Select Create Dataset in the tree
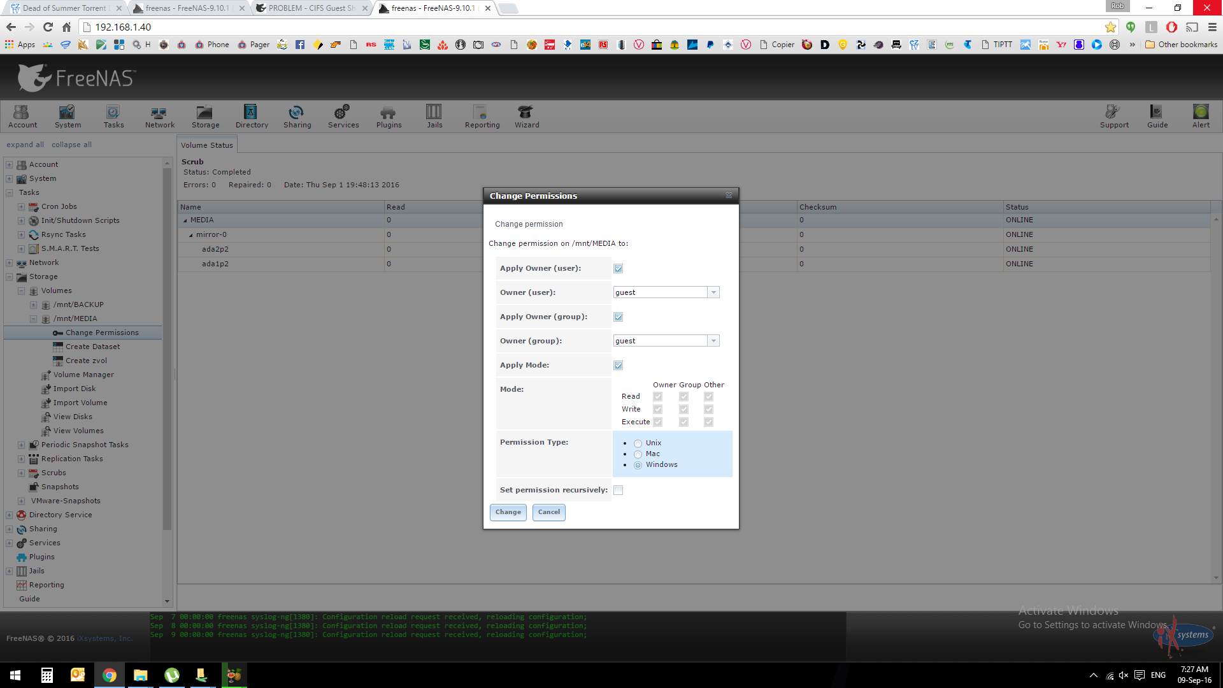This screenshot has width=1223, height=688. pyautogui.click(x=92, y=347)
